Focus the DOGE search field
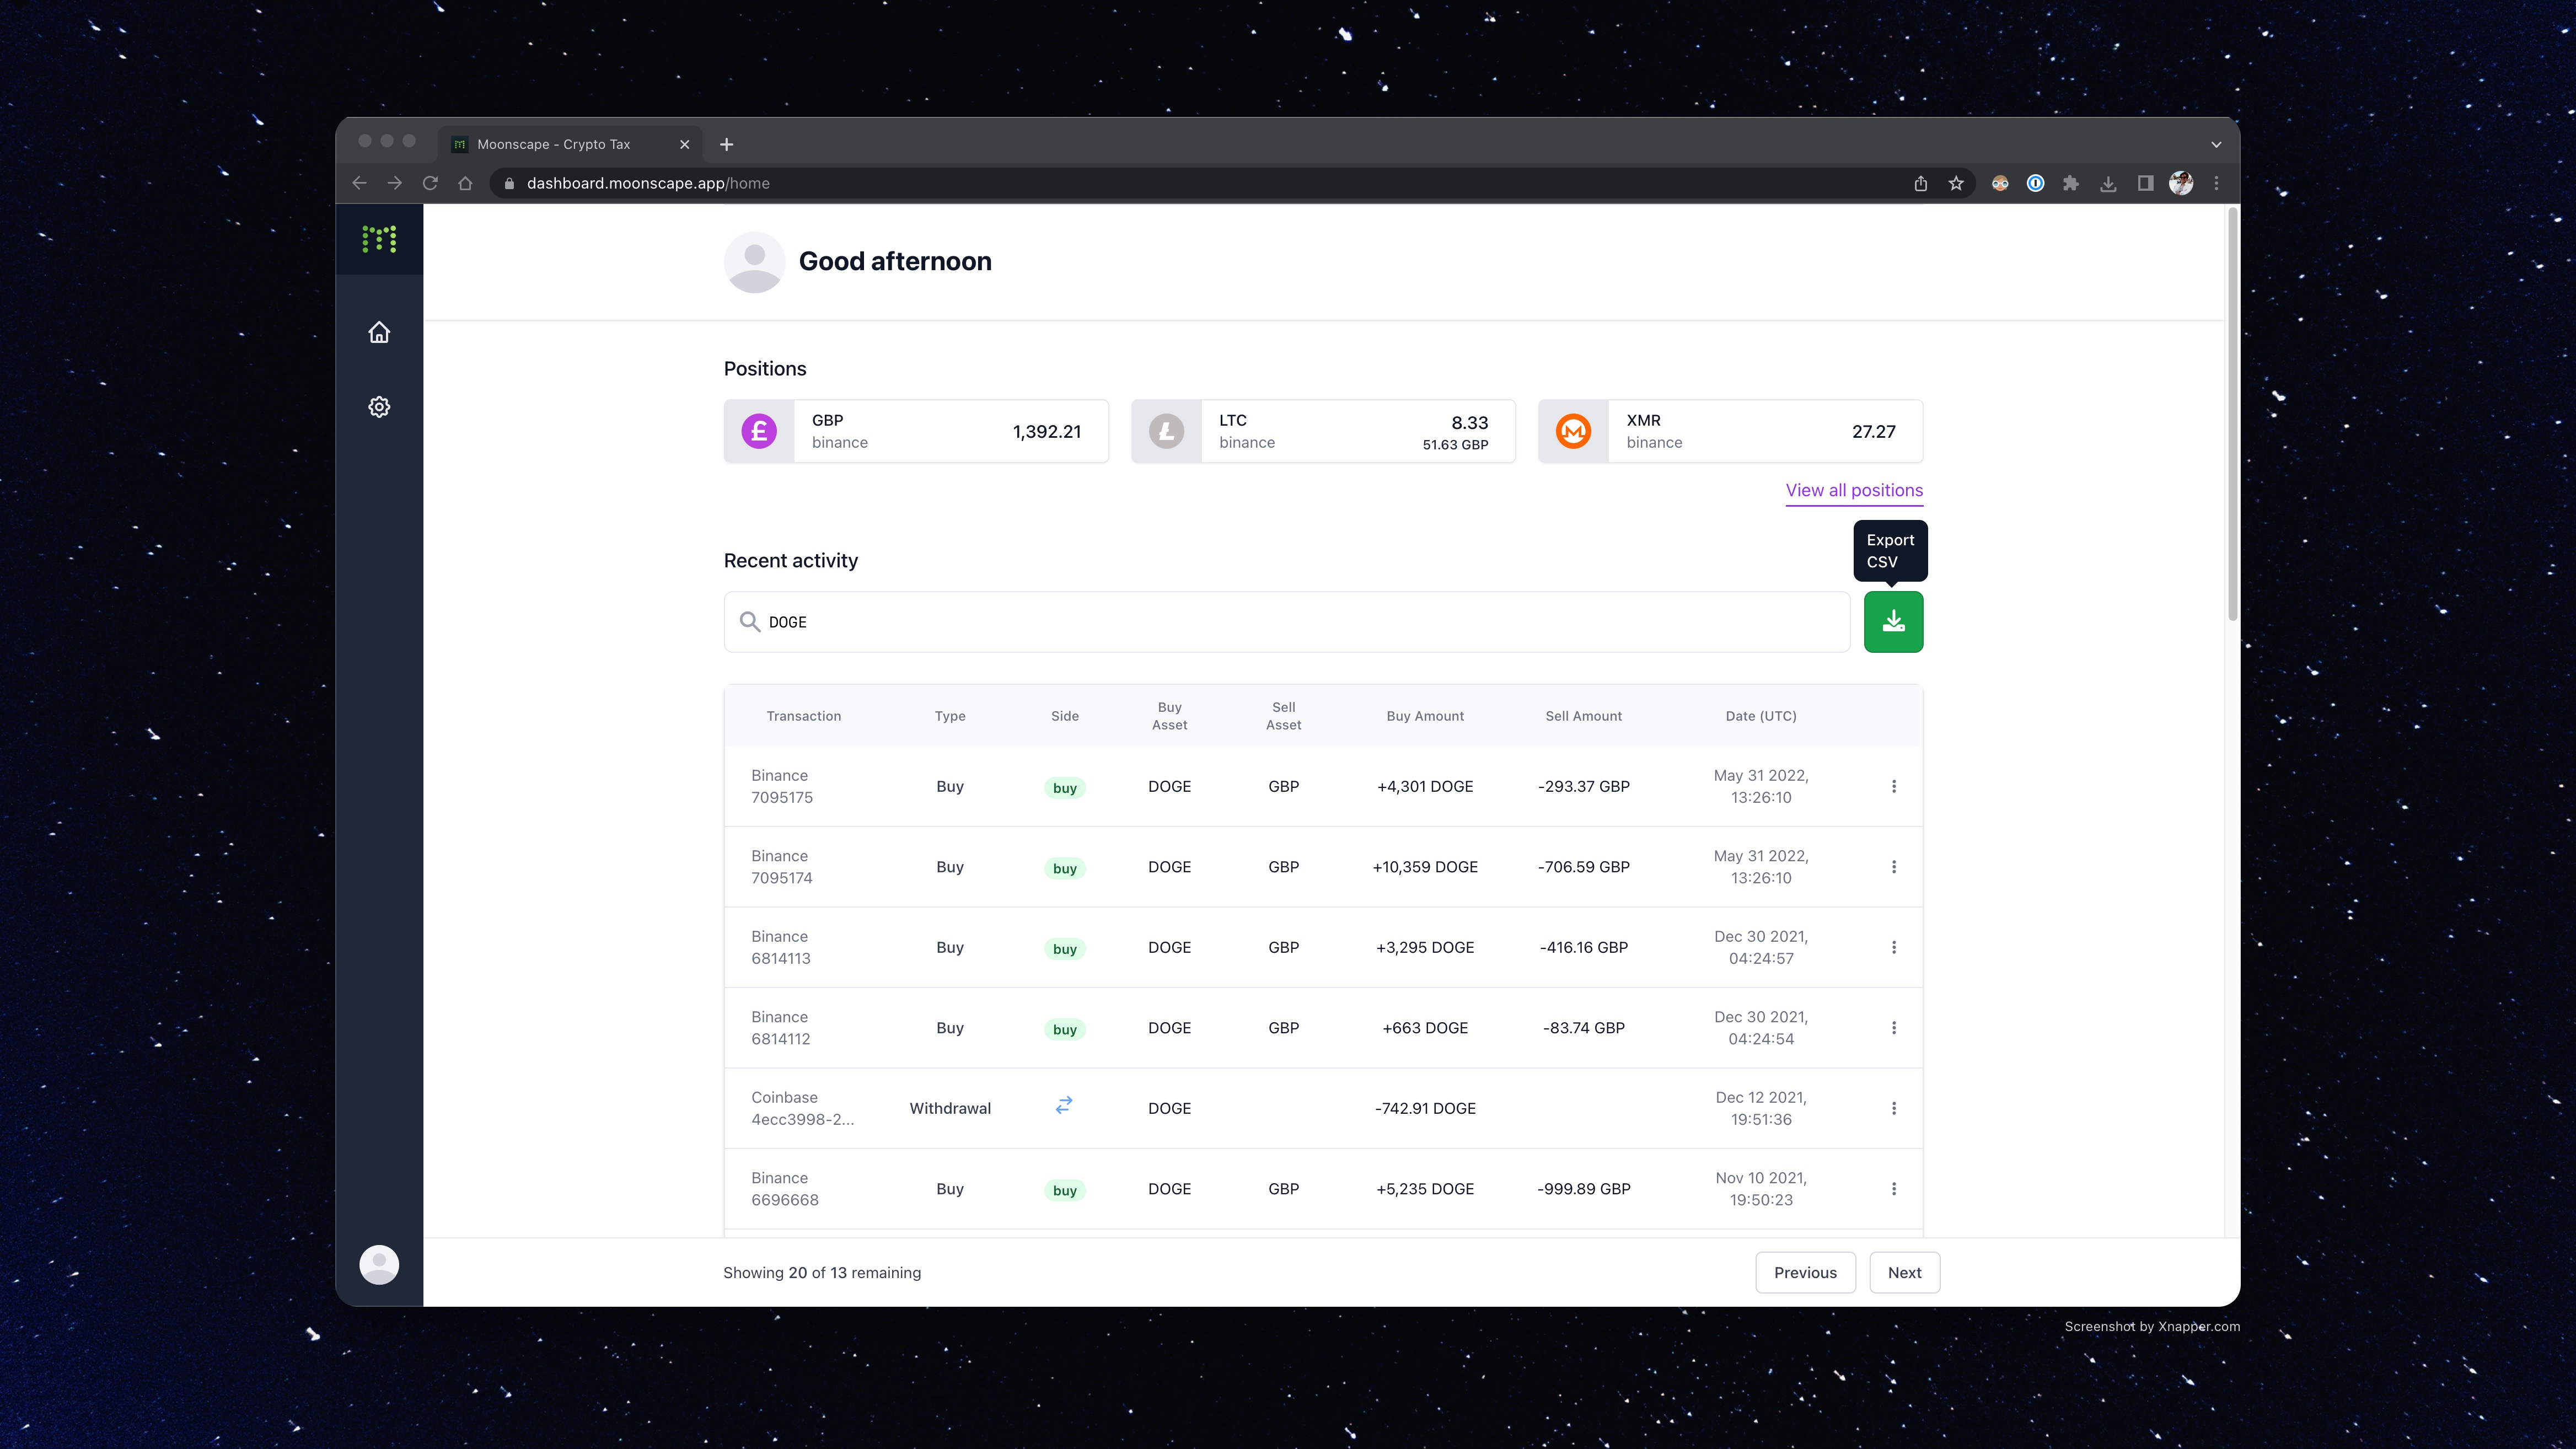The width and height of the screenshot is (2576, 1449). tap(1287, 622)
